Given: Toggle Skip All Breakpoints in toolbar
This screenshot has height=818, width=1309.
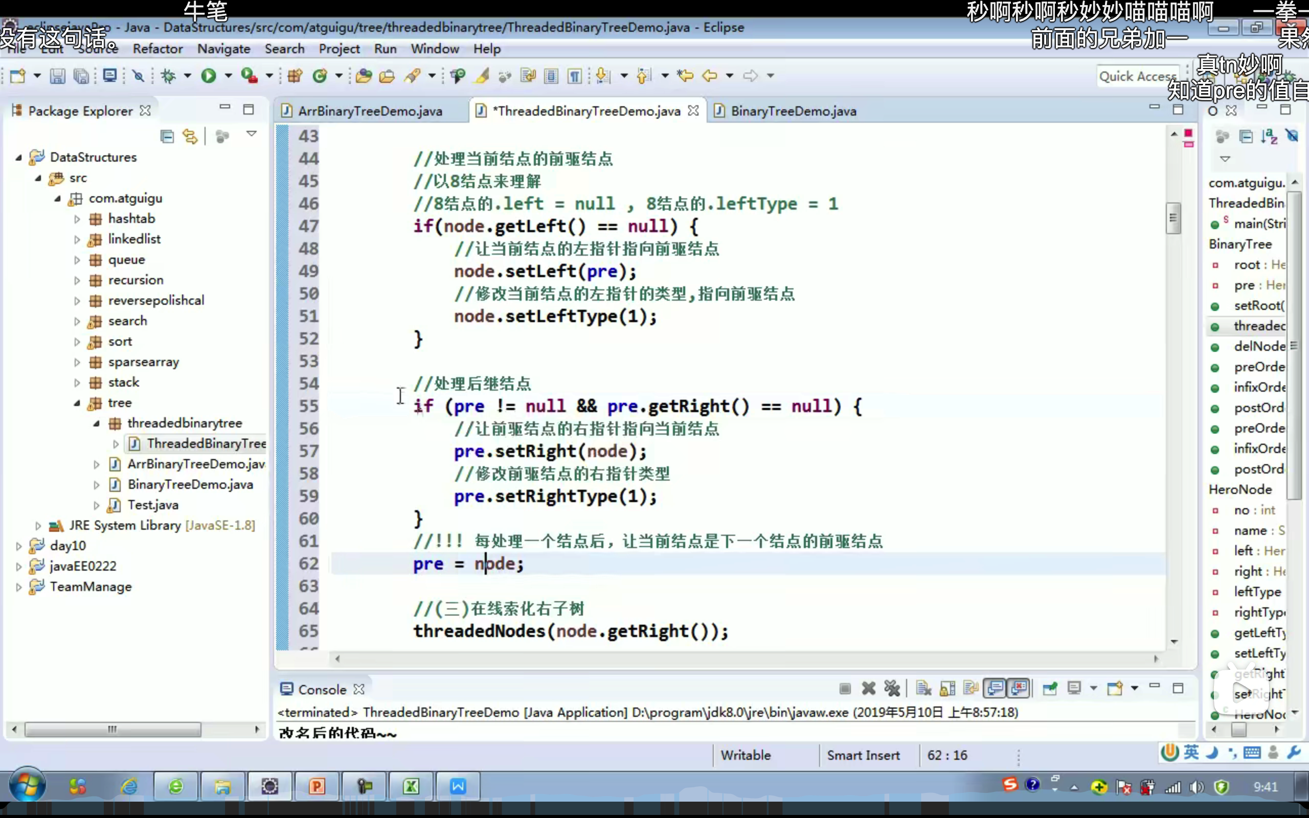Looking at the screenshot, I should (x=139, y=76).
